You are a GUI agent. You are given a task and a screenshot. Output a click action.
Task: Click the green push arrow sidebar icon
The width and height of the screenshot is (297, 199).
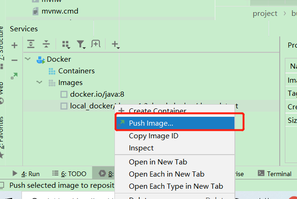[x=14, y=76]
